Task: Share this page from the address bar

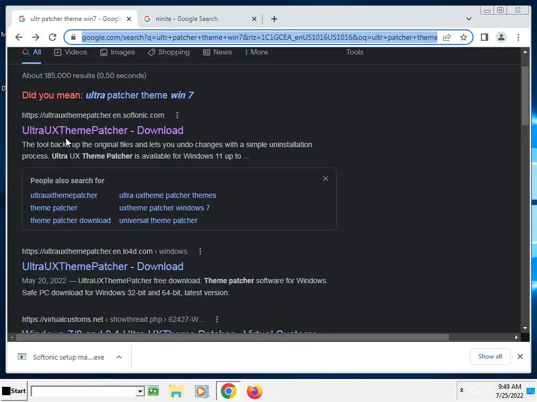Action: [447, 37]
